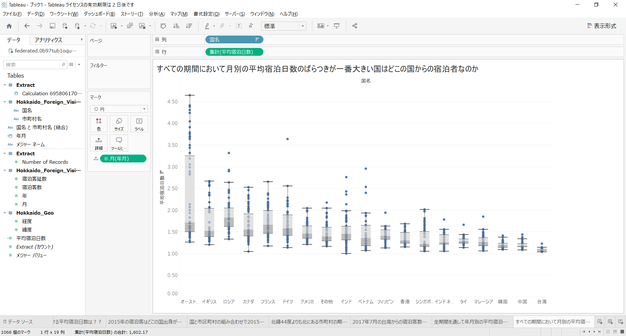This screenshot has height=336, width=626.
Task: Toggle mark labels with the T icon
Action: tap(239, 26)
